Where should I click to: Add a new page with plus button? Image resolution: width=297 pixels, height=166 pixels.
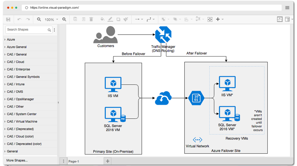pyautogui.click(x=108, y=161)
